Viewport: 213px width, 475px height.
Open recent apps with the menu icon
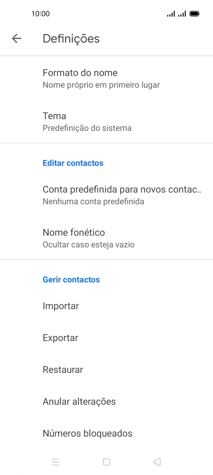(56, 462)
